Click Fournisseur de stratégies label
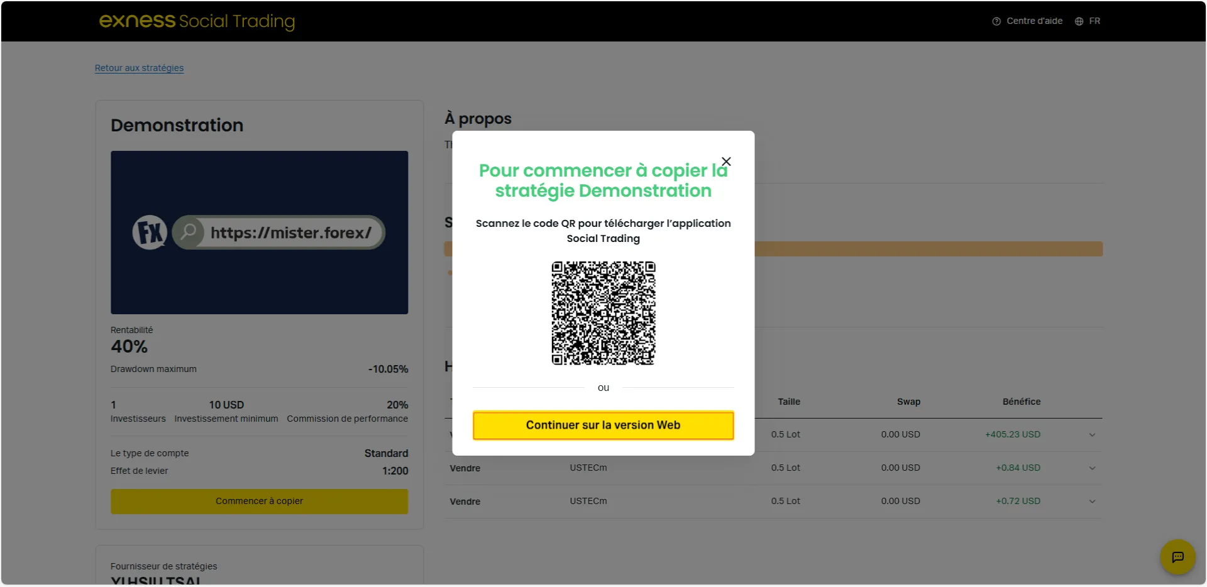The width and height of the screenshot is (1207, 587). click(x=163, y=566)
